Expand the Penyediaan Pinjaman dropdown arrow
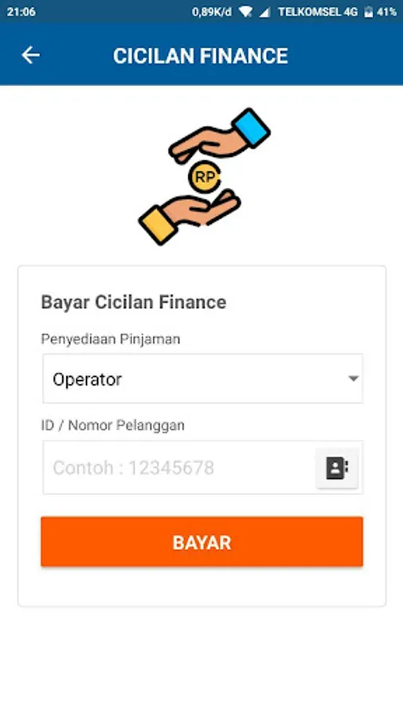Viewport: 403px width, 717px height. tap(353, 378)
